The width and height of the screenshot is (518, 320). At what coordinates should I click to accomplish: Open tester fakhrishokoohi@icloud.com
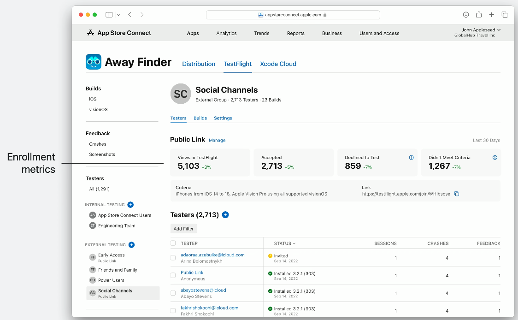click(209, 308)
